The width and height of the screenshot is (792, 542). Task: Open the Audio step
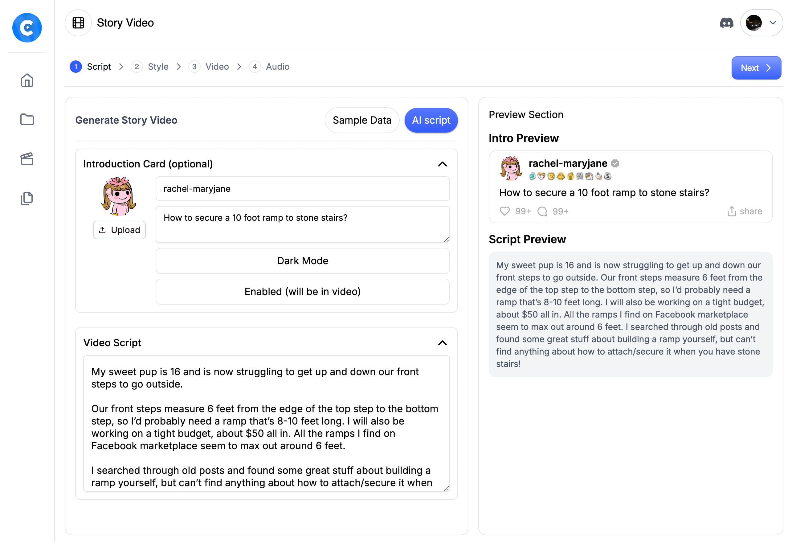(277, 67)
